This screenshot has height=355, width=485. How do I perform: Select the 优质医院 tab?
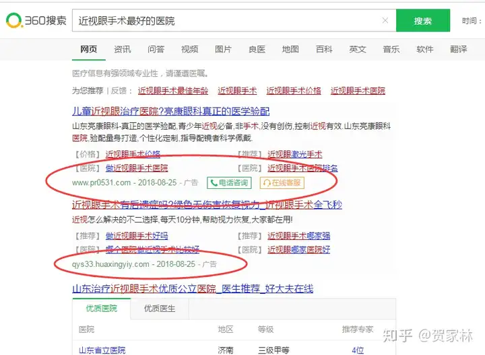tap(102, 309)
